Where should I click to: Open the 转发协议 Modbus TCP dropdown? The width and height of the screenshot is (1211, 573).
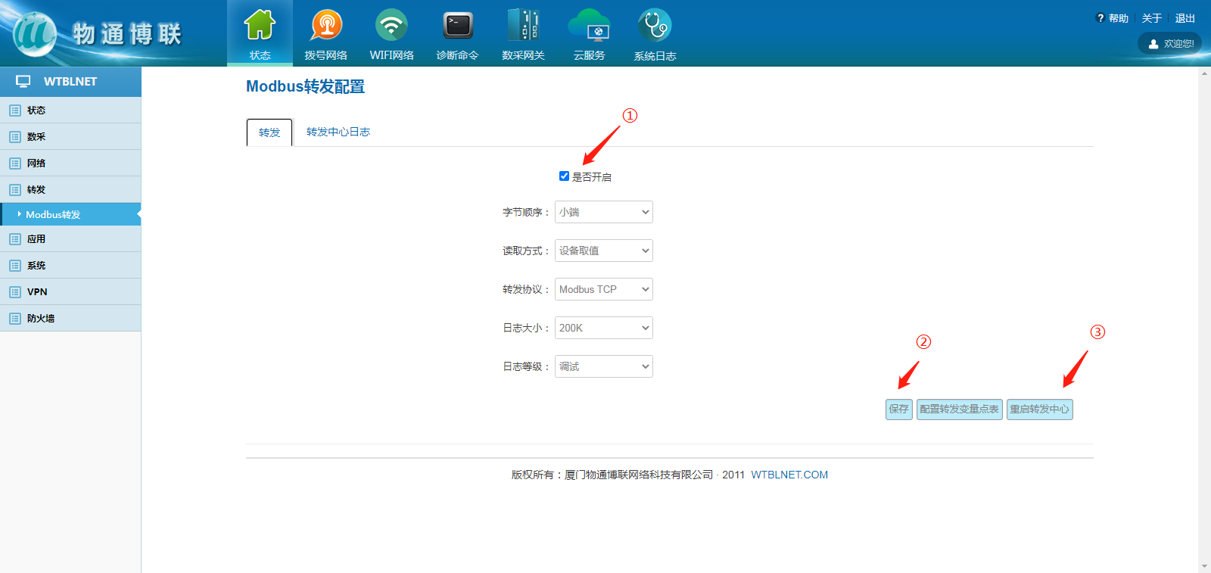[603, 289]
